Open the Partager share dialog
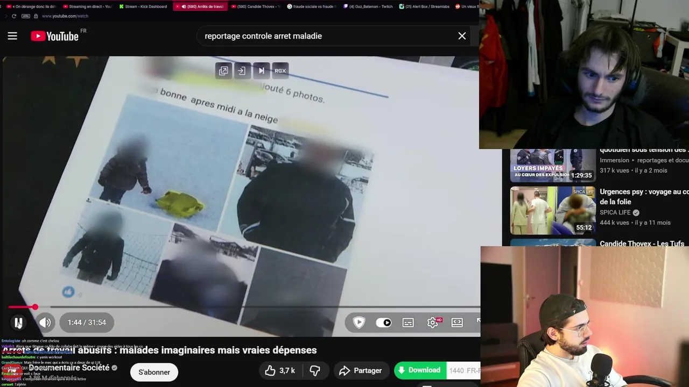Screen dimensions: 689x387 tap(361, 370)
